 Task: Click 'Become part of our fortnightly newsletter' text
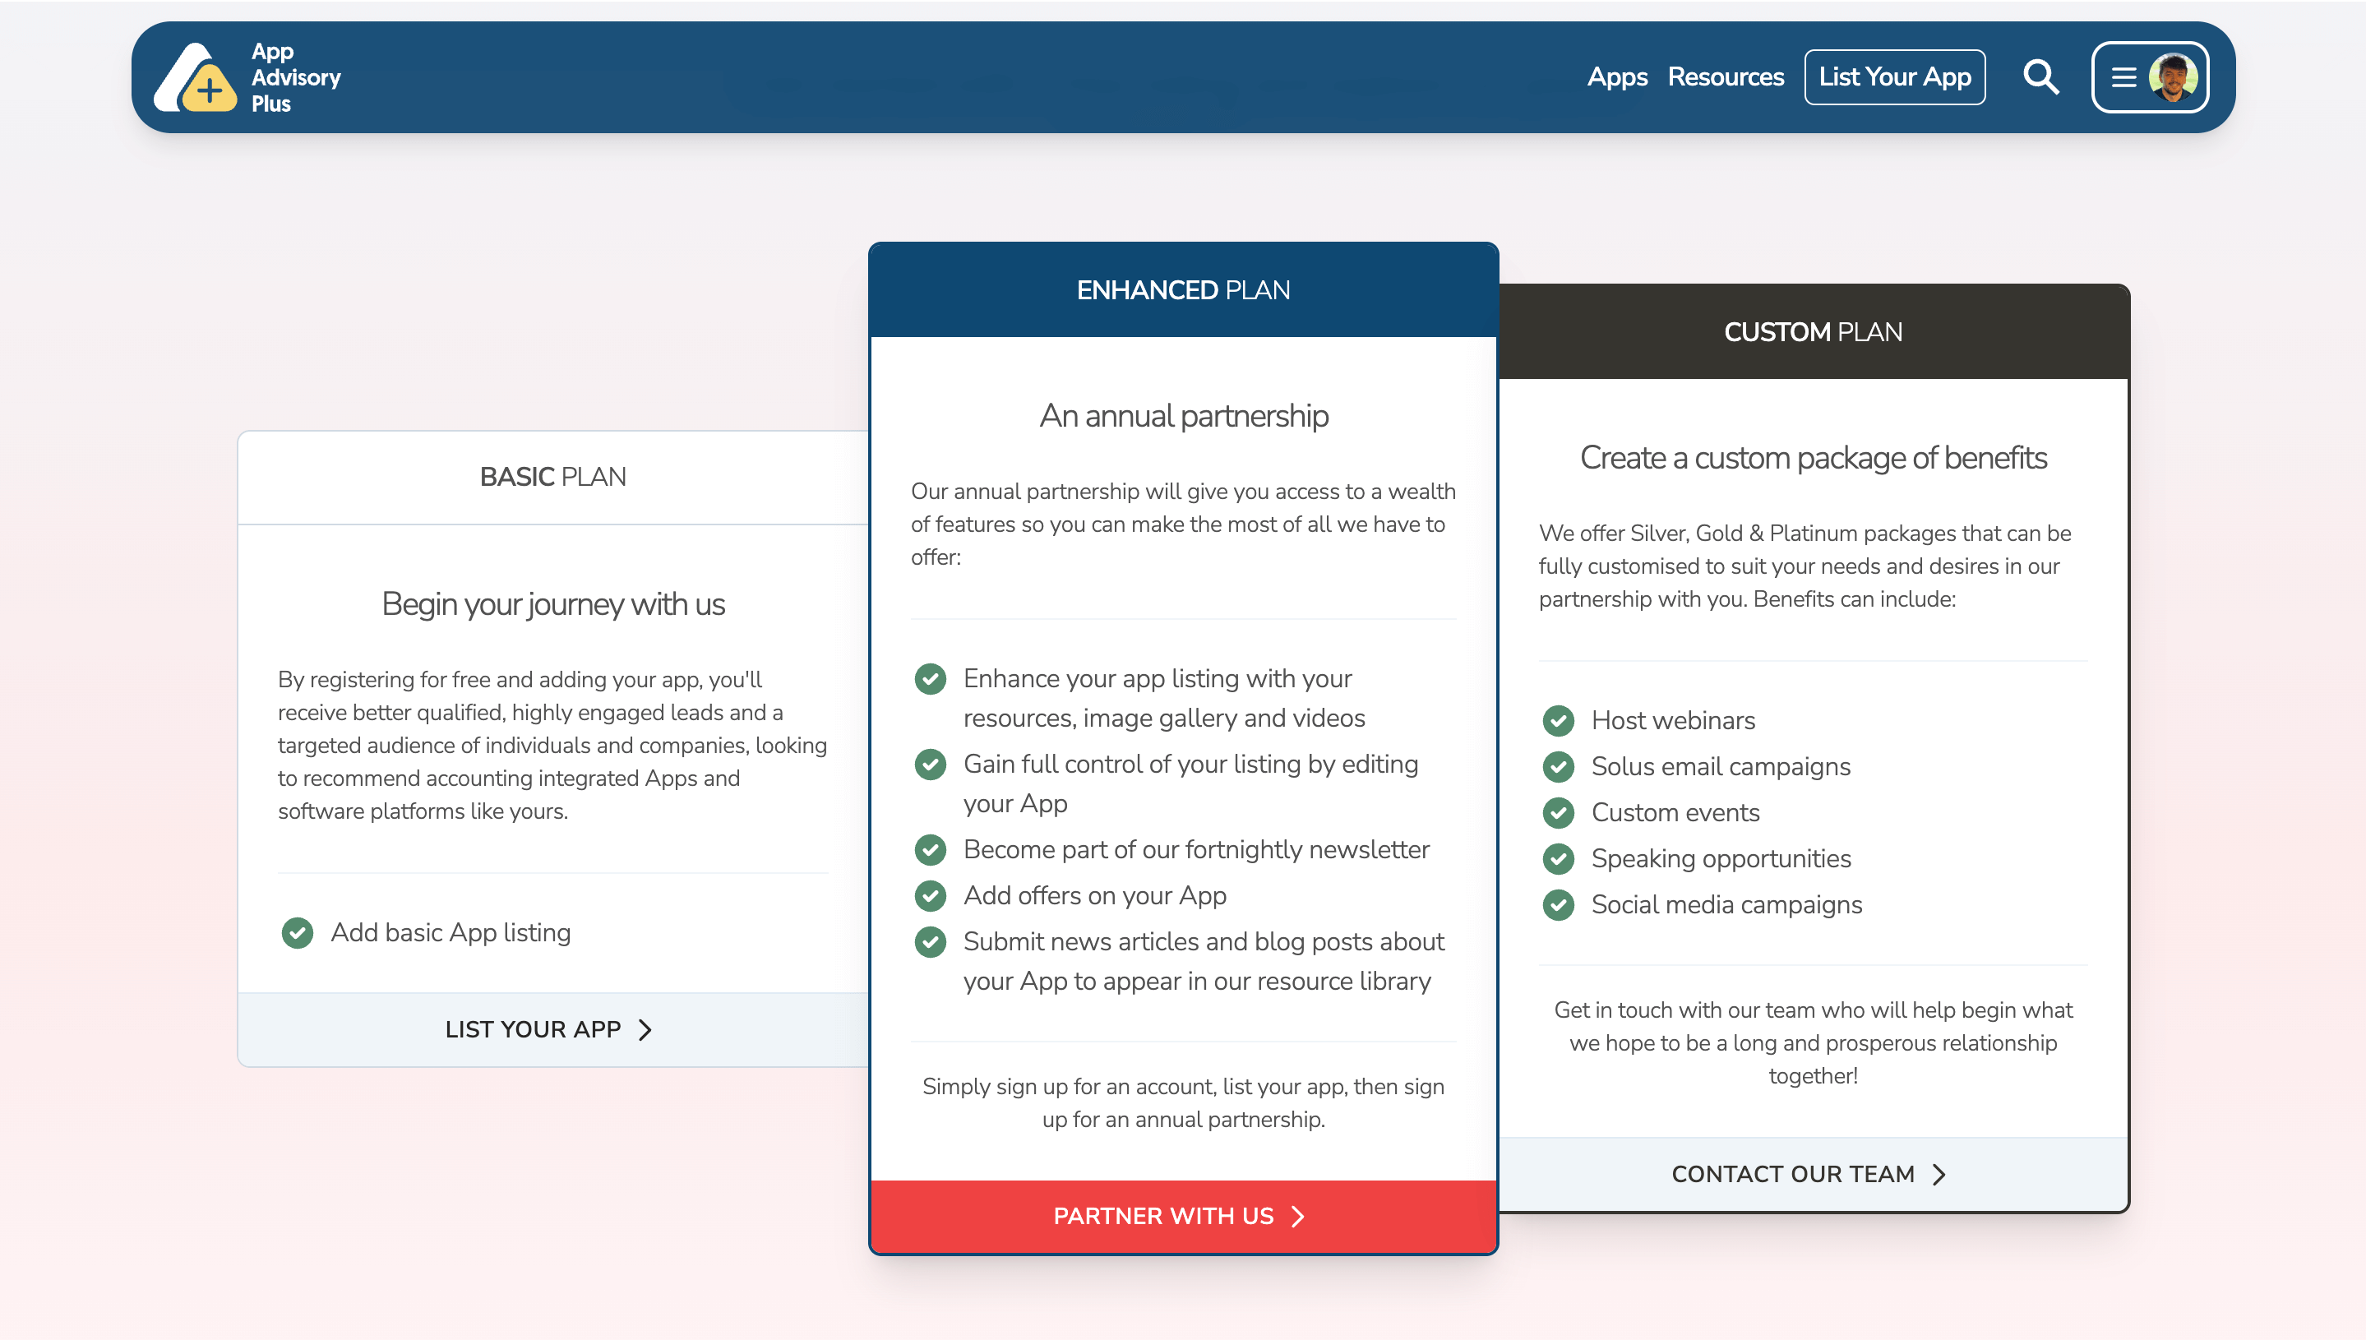(x=1195, y=850)
